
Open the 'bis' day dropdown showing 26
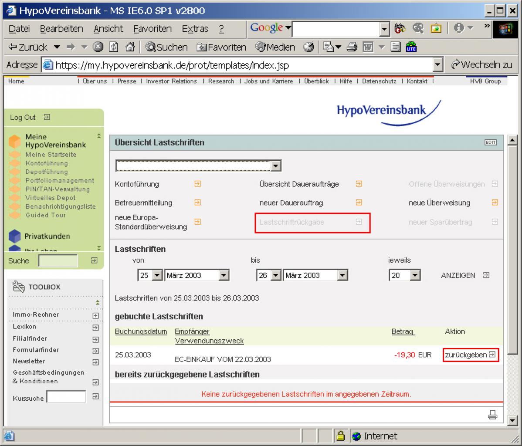[269, 275]
